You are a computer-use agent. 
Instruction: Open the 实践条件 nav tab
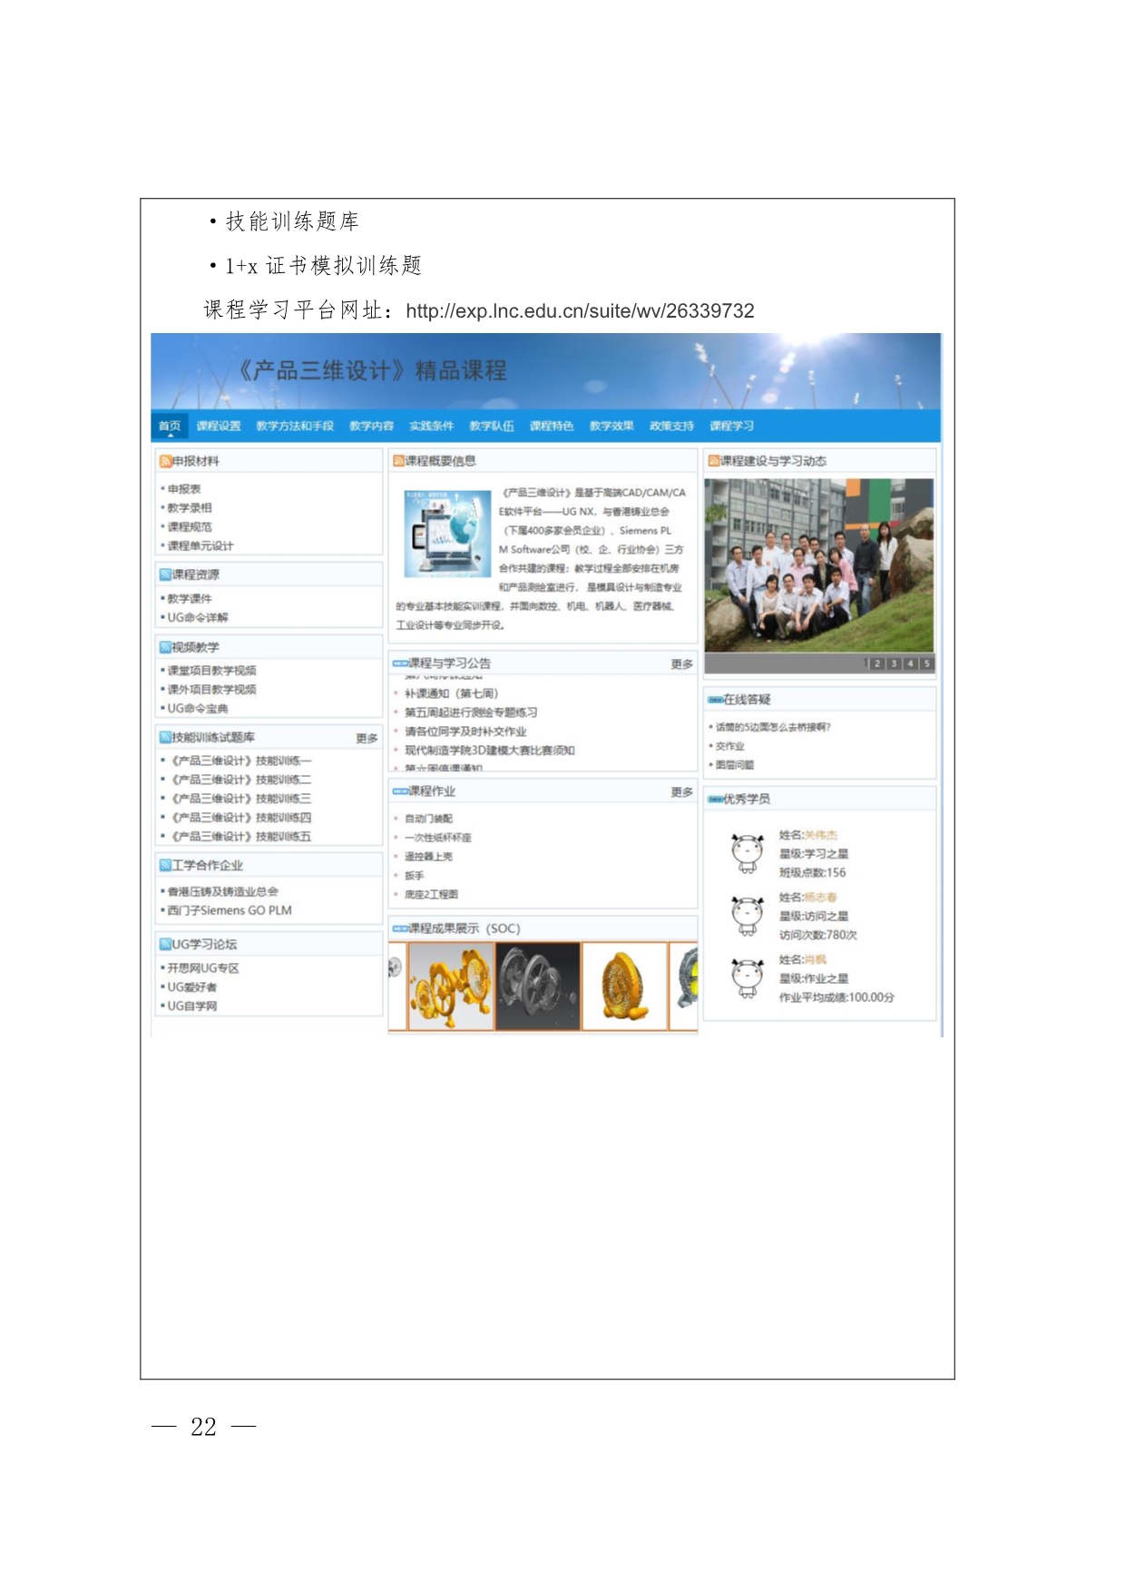click(x=431, y=426)
